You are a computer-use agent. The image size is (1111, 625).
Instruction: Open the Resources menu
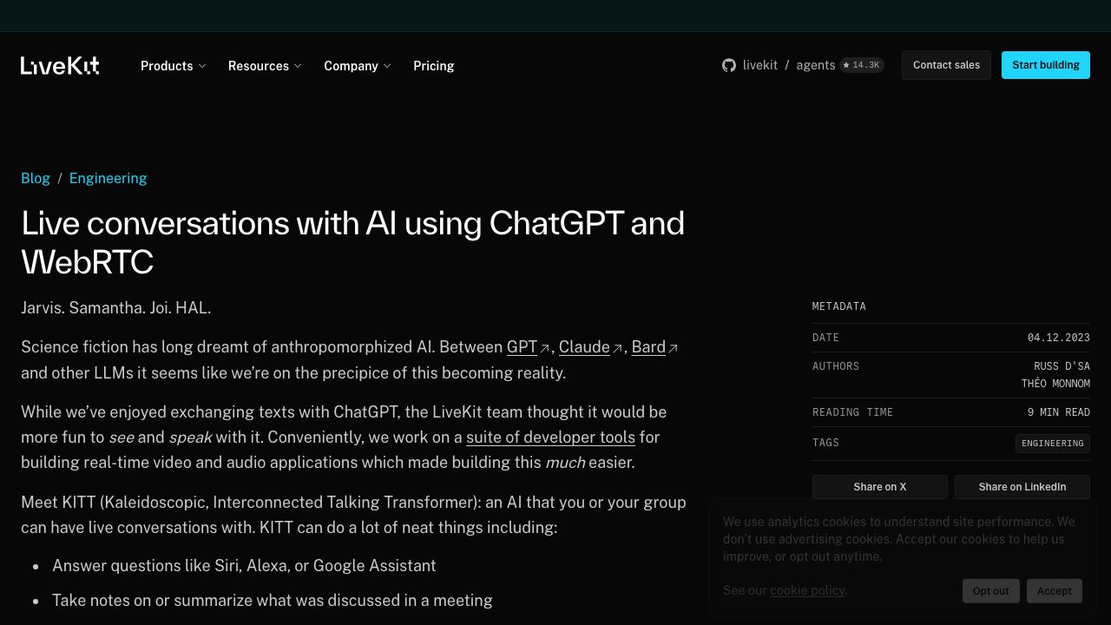pos(265,66)
